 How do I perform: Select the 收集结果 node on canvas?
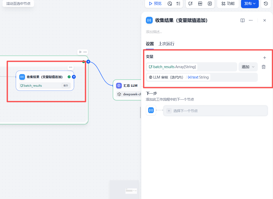[x=45, y=81]
